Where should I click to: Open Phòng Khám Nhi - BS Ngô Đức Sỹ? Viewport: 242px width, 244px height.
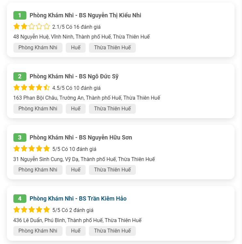[x=74, y=76]
